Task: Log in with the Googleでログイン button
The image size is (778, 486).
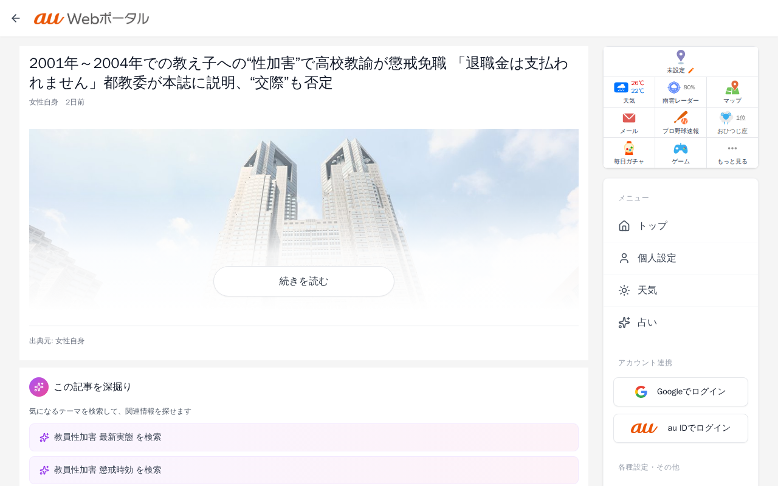Action: [x=681, y=392]
